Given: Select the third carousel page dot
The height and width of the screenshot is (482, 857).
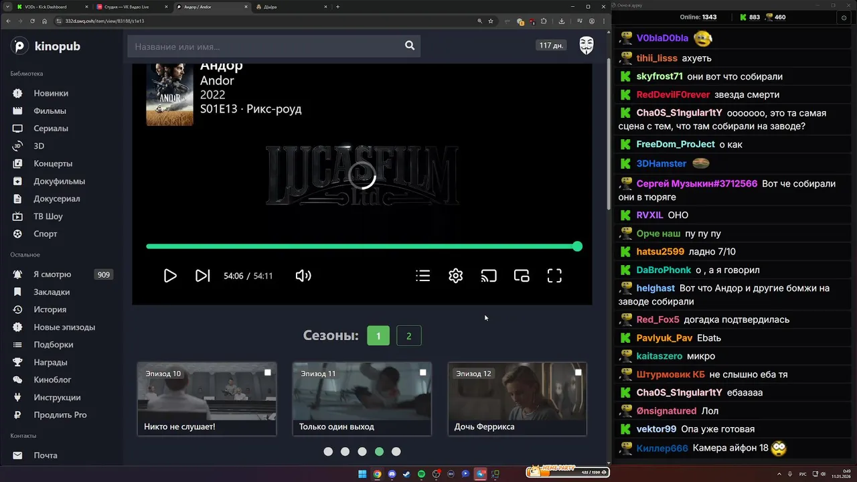Looking at the screenshot, I should click(362, 452).
